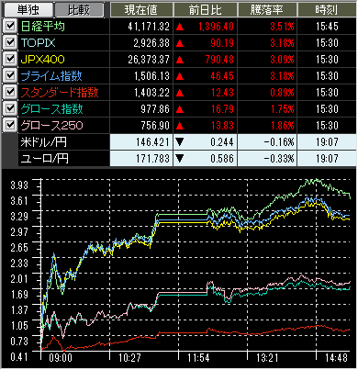The width and height of the screenshot is (358, 370).
Task: Click the 14:48 marker on chart axis
Action: coord(336,357)
